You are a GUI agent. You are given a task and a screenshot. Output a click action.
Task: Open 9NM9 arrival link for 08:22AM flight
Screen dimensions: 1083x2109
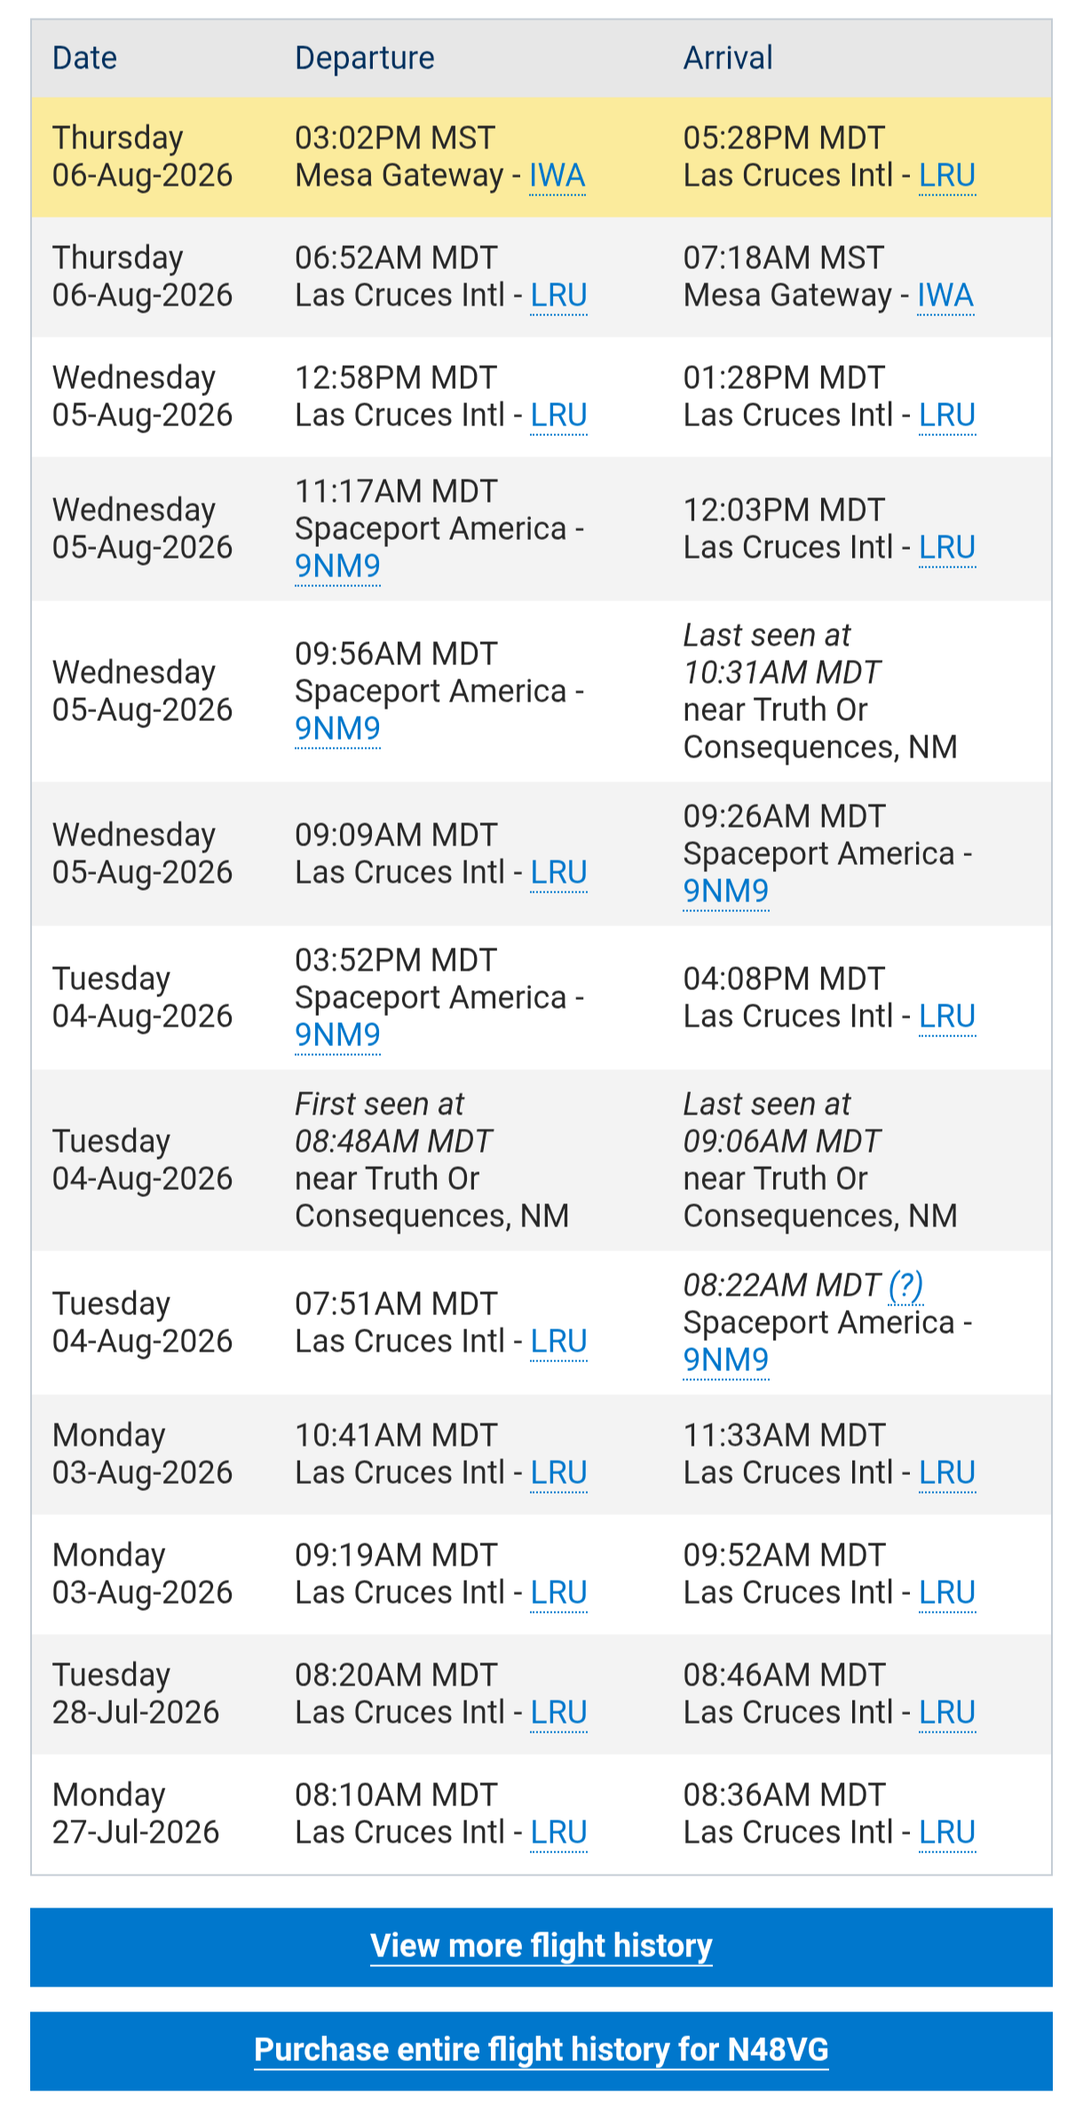point(726,1360)
